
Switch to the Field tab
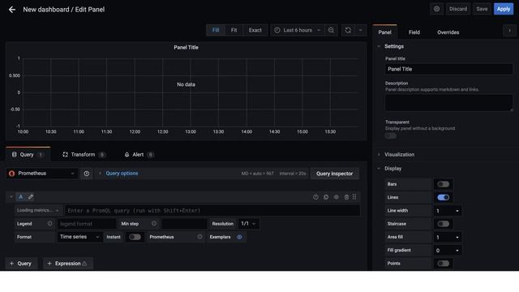point(414,32)
